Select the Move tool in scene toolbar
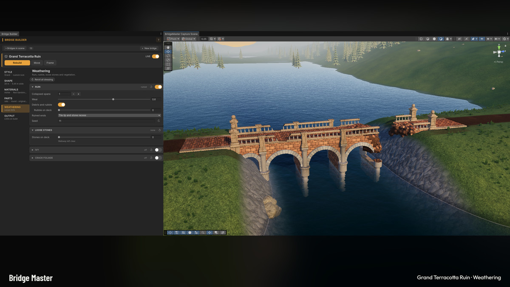This screenshot has height=287, width=510. [168, 51]
